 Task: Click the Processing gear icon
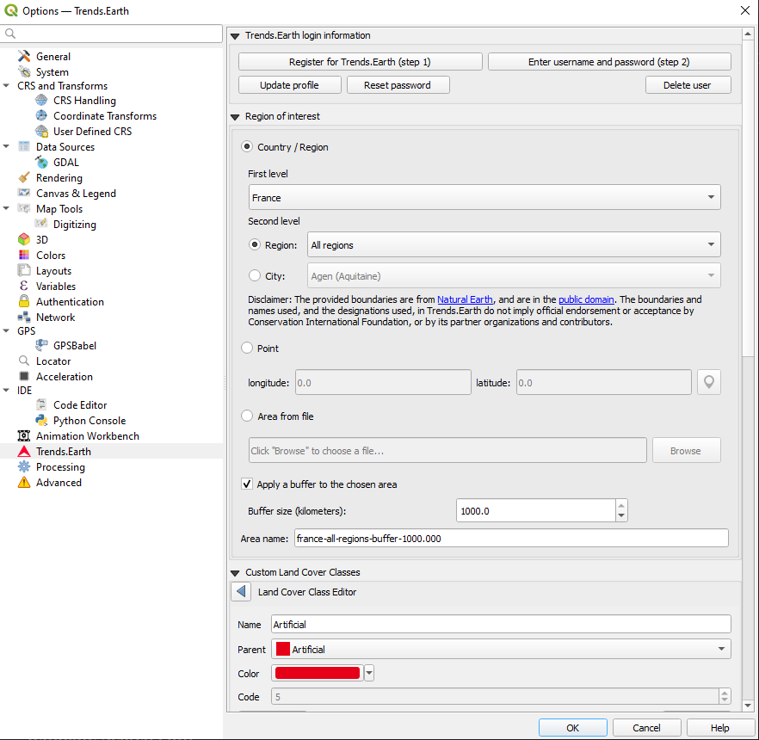click(x=23, y=466)
